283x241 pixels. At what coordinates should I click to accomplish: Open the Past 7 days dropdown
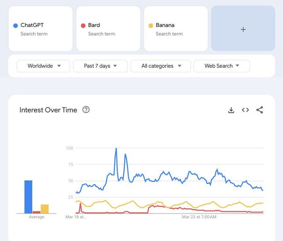click(x=100, y=66)
